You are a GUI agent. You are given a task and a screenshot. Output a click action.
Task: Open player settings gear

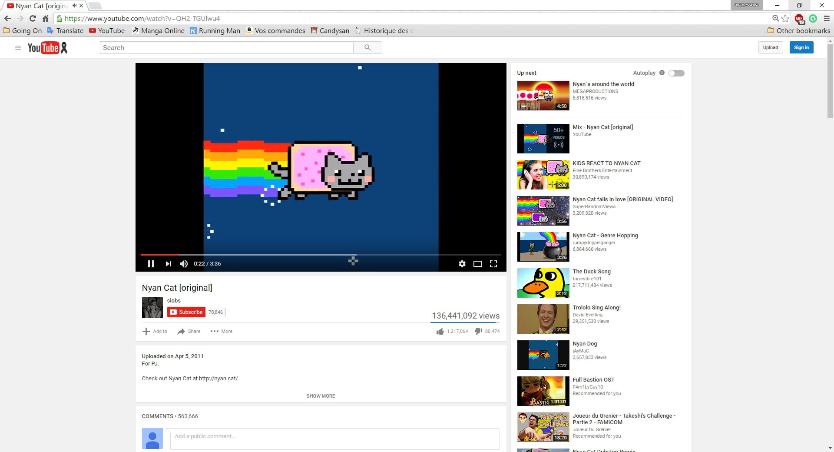(x=462, y=264)
